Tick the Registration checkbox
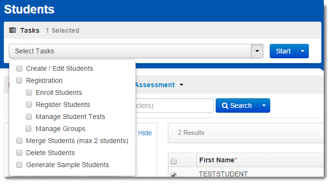Viewport: 331px width, 184px height. 19,80
